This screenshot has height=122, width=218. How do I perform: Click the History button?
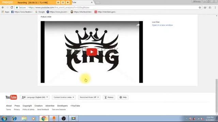tap(109, 97)
